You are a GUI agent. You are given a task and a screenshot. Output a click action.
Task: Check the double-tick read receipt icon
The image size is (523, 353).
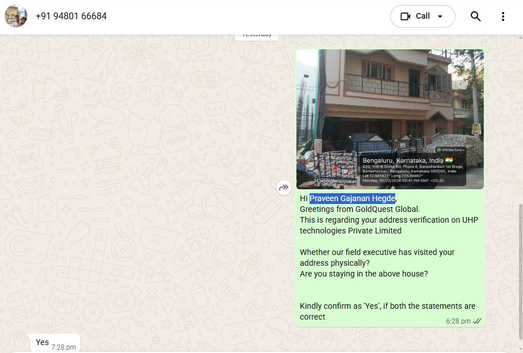[x=478, y=321]
